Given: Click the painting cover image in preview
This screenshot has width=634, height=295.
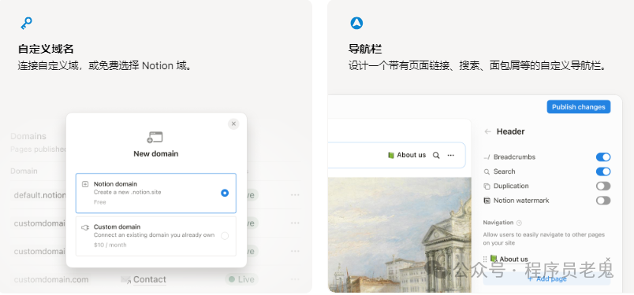Looking at the screenshot, I should 400,235.
